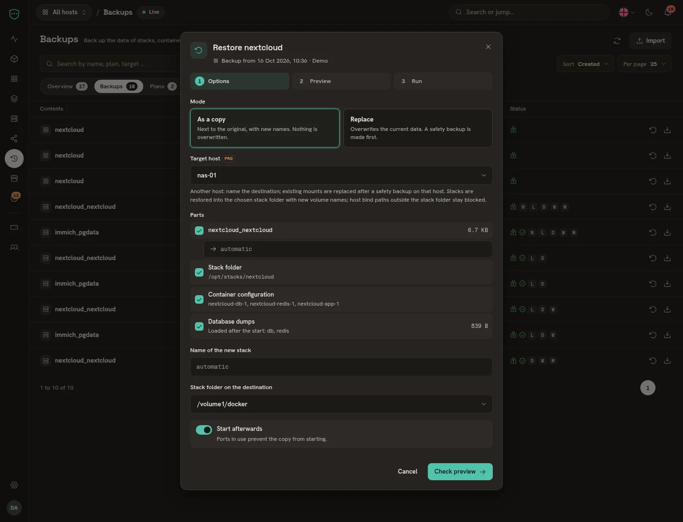This screenshot has height=522, width=683.
Task: Toggle dark mode with the moon icon
Action: 649,12
